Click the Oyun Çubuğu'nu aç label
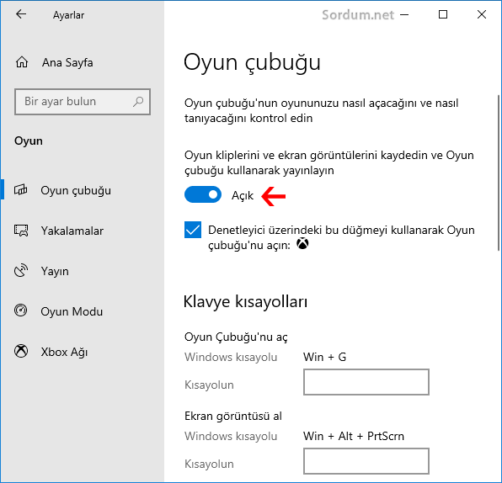 point(236,337)
